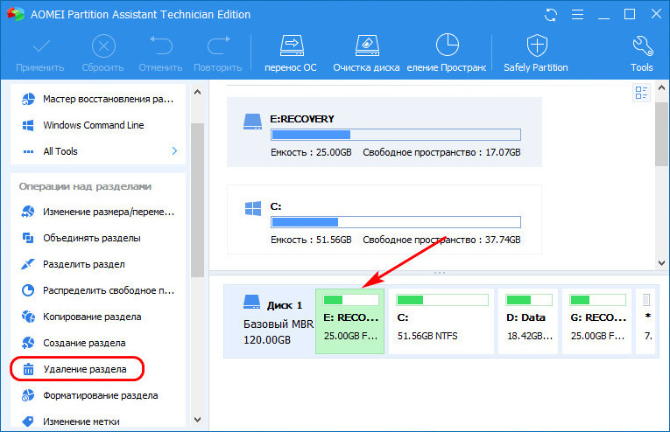Click the AOMEI application logo icon
The height and width of the screenshot is (432, 670).
[x=16, y=14]
